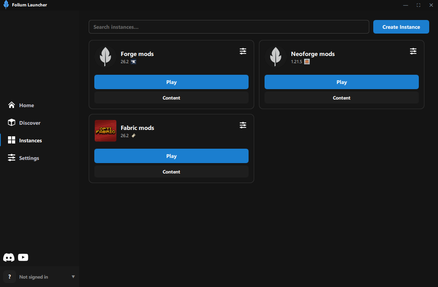
Task: Play the Fabric mods instance
Action: (171, 156)
